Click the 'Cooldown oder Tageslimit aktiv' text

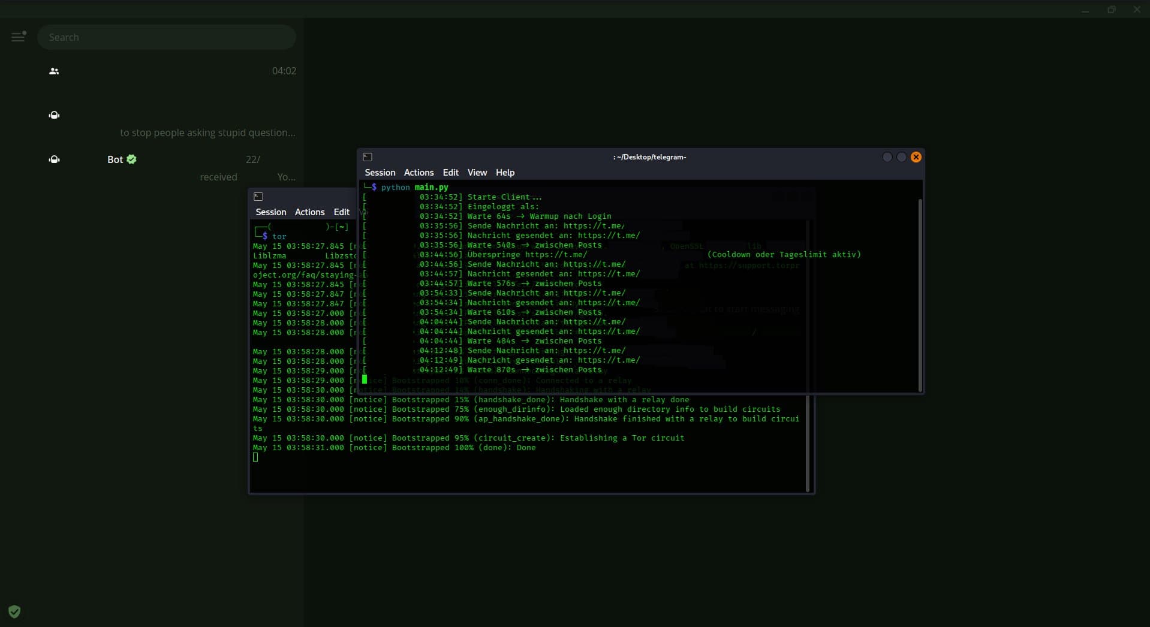pyautogui.click(x=784, y=255)
